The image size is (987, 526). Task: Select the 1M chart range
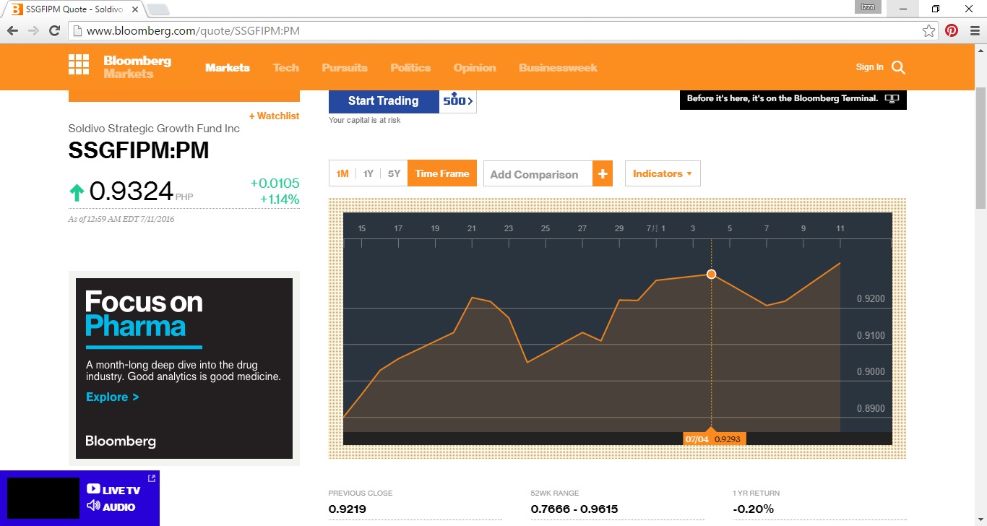(x=342, y=173)
